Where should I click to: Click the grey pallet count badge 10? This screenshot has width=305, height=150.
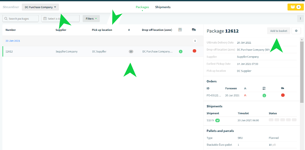click(x=131, y=52)
